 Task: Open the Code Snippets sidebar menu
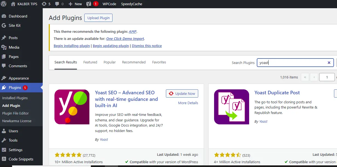[x=21, y=159]
